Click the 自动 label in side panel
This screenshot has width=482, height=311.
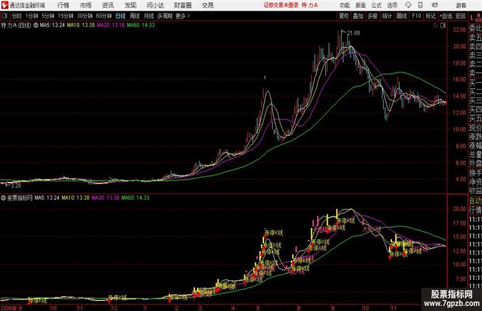tap(475, 201)
